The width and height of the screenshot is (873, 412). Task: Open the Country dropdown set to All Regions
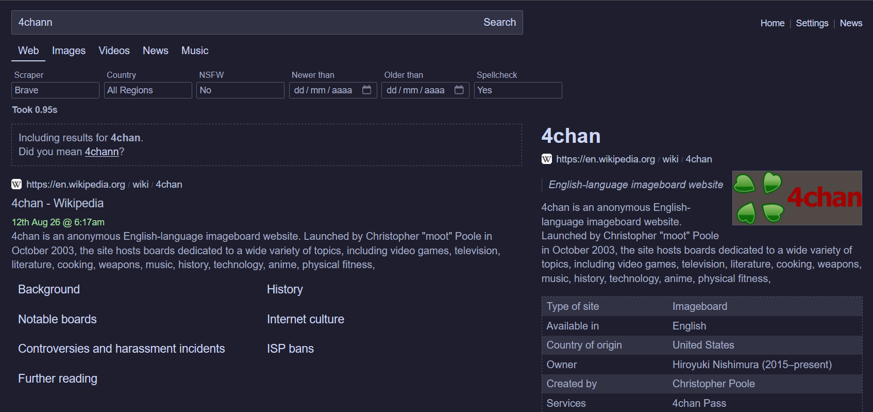(148, 90)
